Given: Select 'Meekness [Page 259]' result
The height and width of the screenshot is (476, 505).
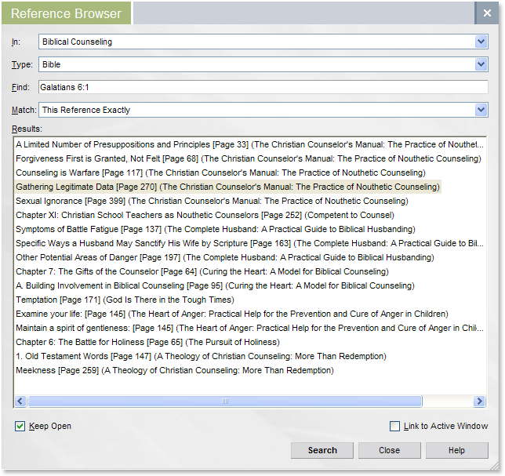Looking at the screenshot, I should click(x=174, y=370).
